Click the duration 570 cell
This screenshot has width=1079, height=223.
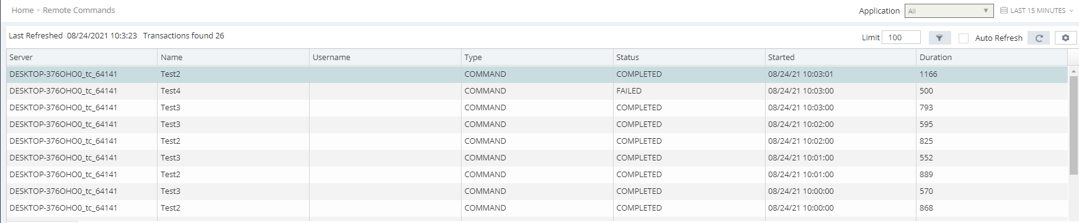click(x=992, y=191)
